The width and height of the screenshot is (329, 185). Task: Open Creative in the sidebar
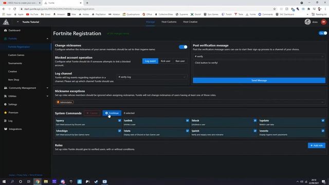tap(12, 71)
